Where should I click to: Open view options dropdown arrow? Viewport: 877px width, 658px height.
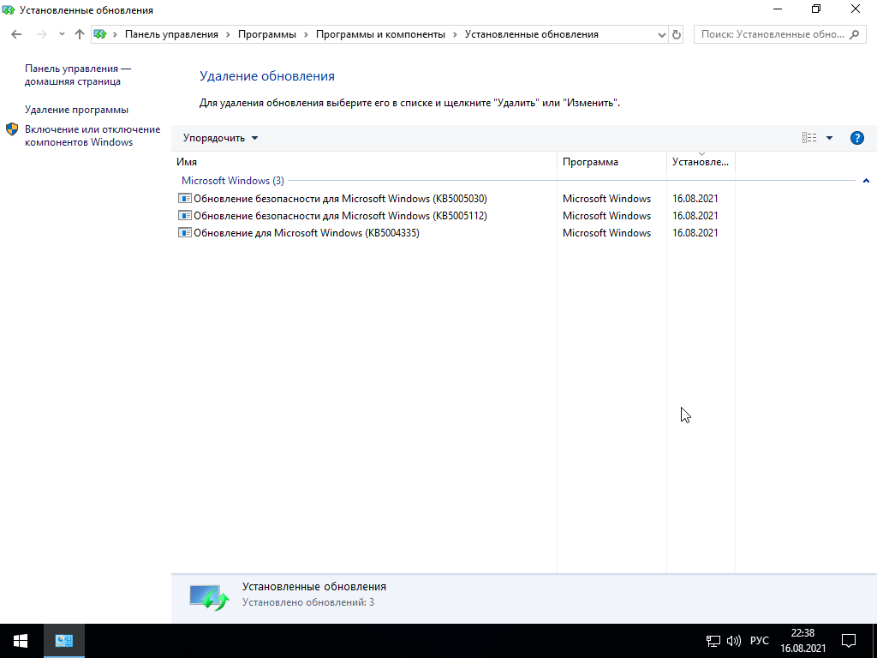click(829, 138)
